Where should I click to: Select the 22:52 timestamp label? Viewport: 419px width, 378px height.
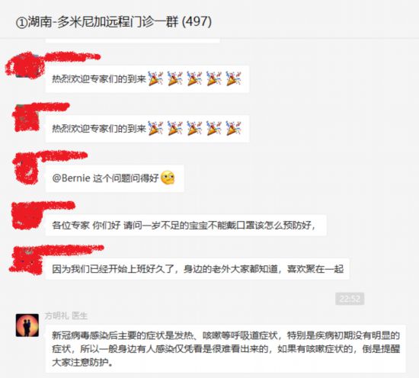click(350, 299)
